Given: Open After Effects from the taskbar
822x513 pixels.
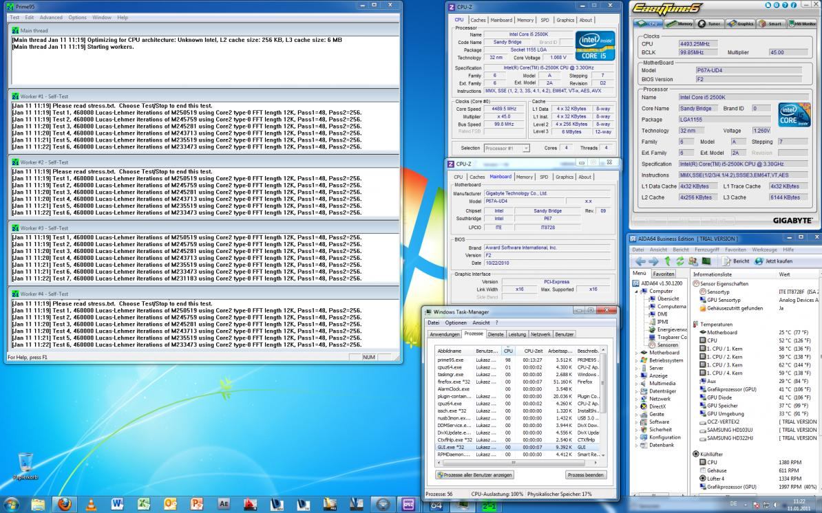Looking at the screenshot, I should [x=223, y=505].
